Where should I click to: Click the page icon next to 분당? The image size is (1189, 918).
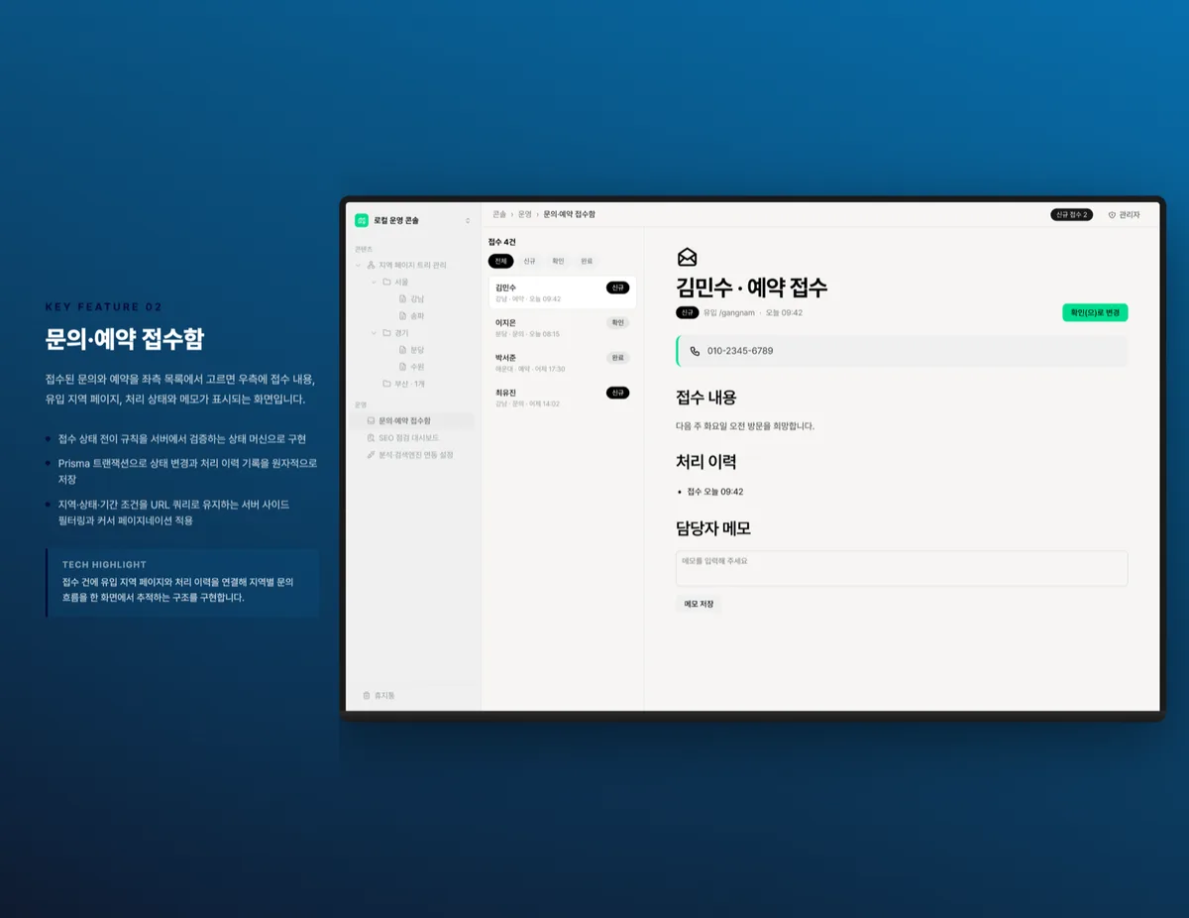coord(403,350)
